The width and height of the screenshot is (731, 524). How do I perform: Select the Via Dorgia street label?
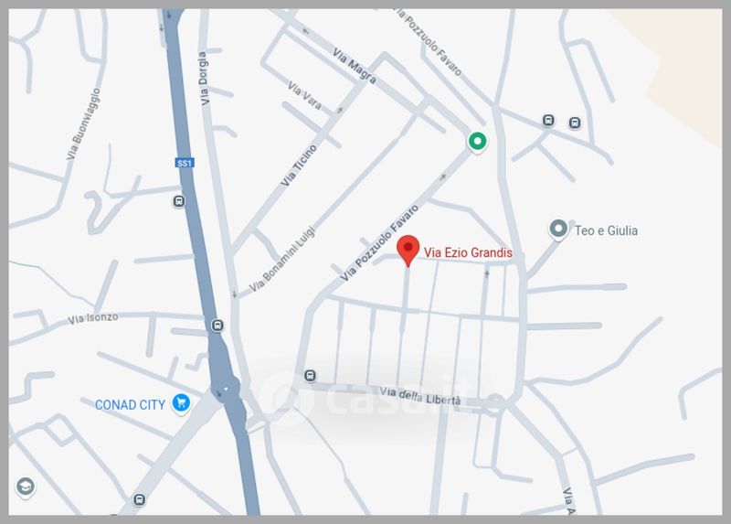tap(203, 79)
